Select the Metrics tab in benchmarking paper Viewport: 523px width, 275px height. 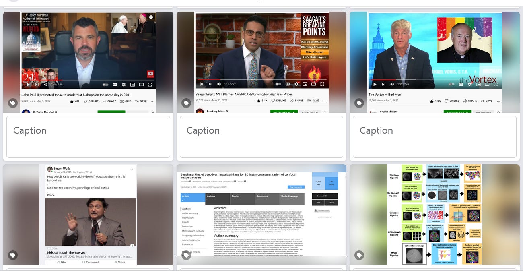coord(243,198)
